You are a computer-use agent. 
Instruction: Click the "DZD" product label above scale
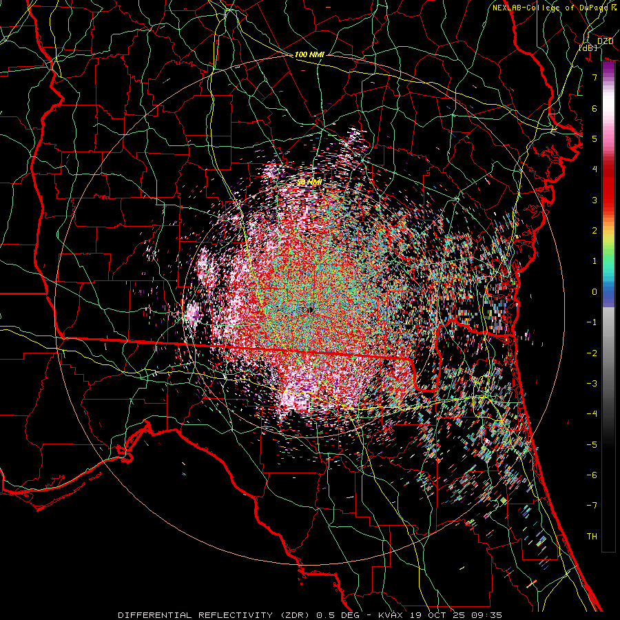605,41
